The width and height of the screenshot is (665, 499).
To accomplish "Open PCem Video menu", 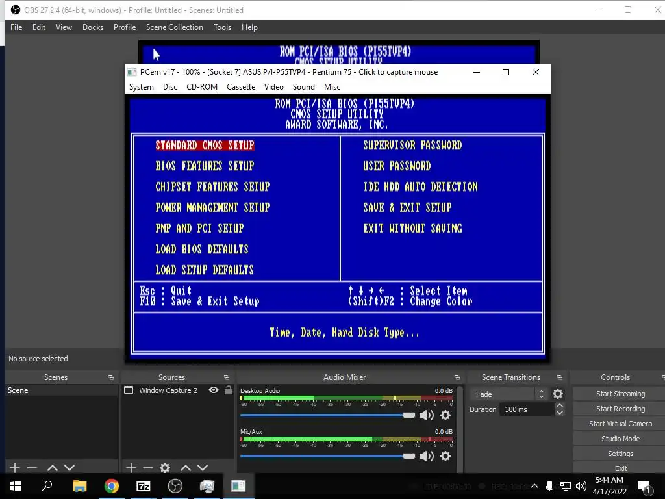I will 274,87.
